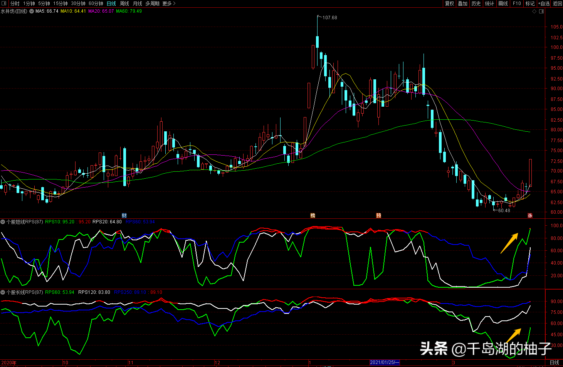Viewport: 563px width, 367px height.
Task: Toggle the left sidebar panel icon
Action: (4, 3)
